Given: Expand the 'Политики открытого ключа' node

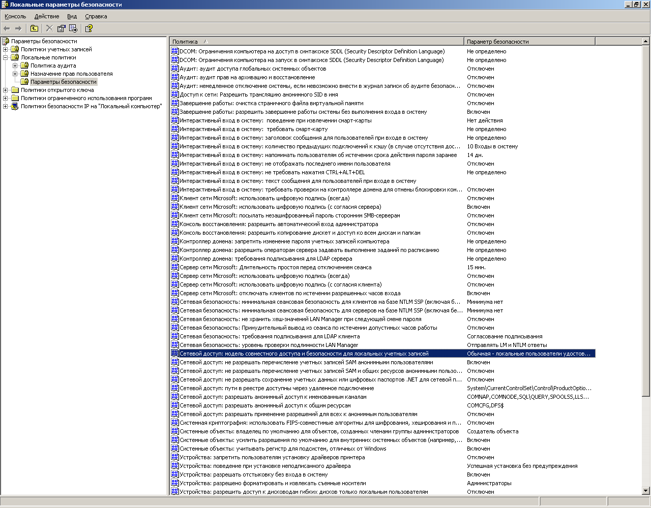Looking at the screenshot, I should (6, 90).
